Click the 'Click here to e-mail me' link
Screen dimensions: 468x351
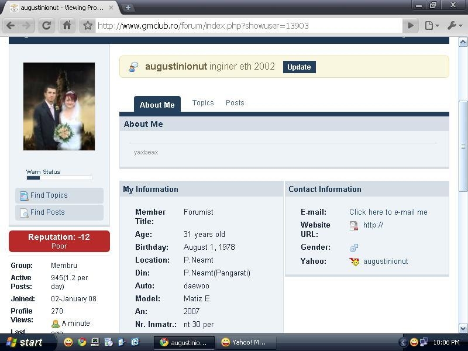pyautogui.click(x=388, y=212)
